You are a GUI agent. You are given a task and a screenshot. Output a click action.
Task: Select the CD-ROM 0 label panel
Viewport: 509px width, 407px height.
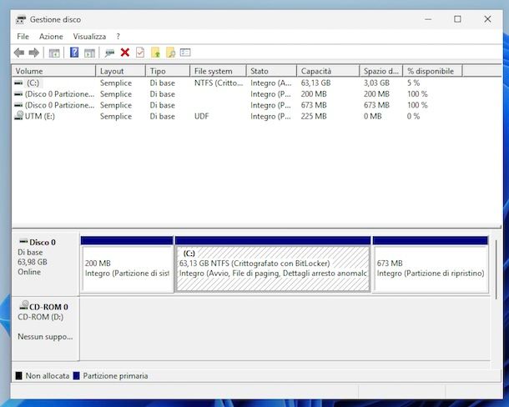pos(45,328)
